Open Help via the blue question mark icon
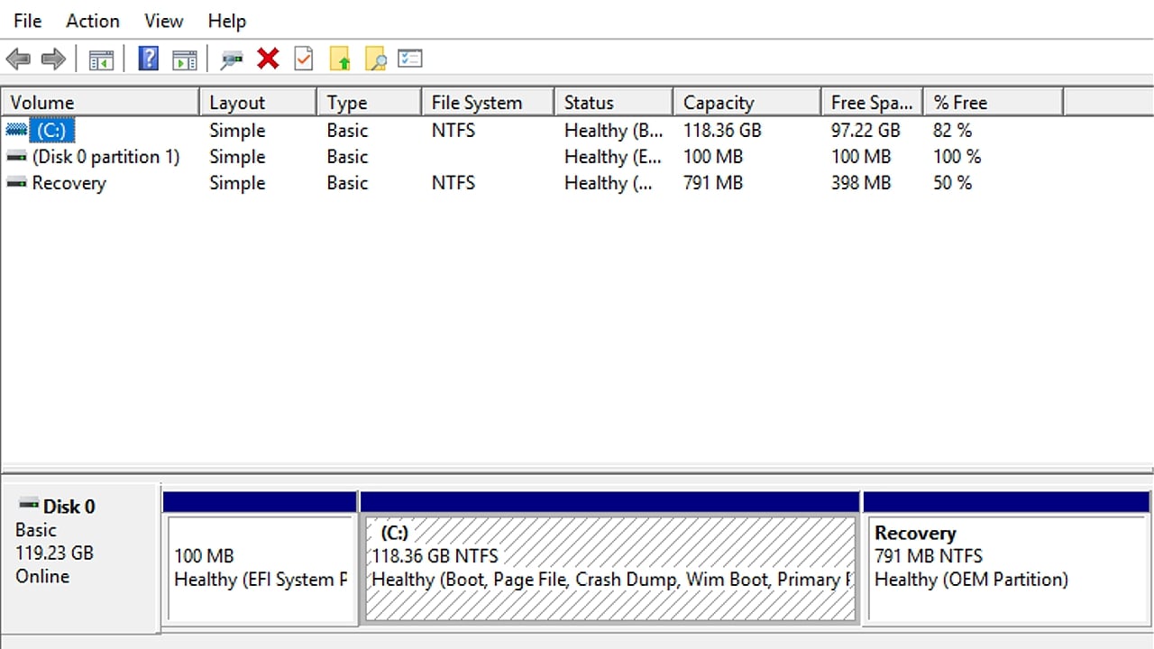1154x649 pixels. pyautogui.click(x=149, y=59)
